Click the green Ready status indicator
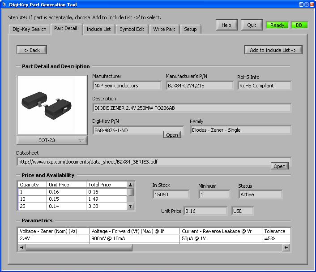Screen dimensions: 316x272 pos(278,25)
